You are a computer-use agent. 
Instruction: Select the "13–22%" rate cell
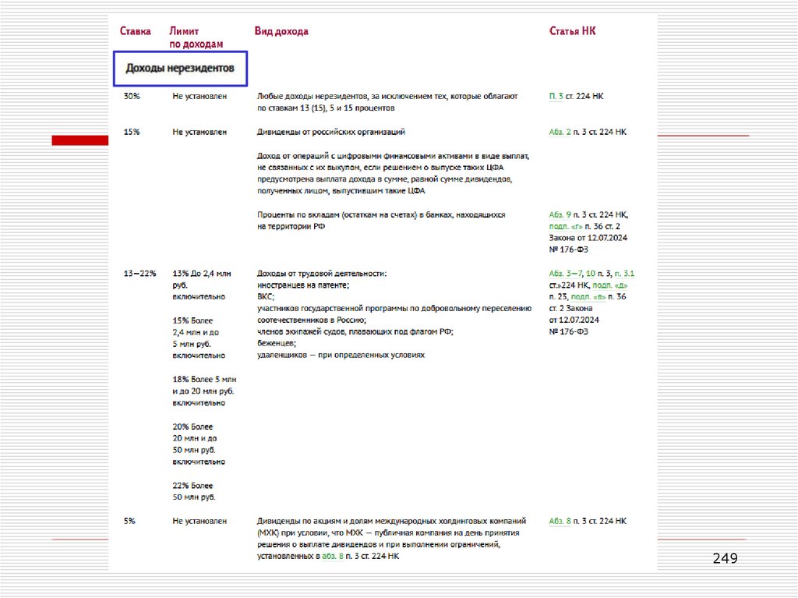click(x=140, y=274)
